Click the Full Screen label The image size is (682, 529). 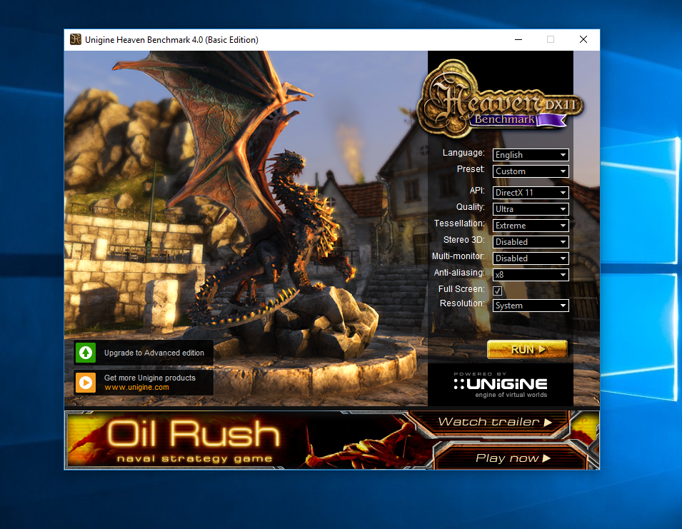tap(461, 289)
